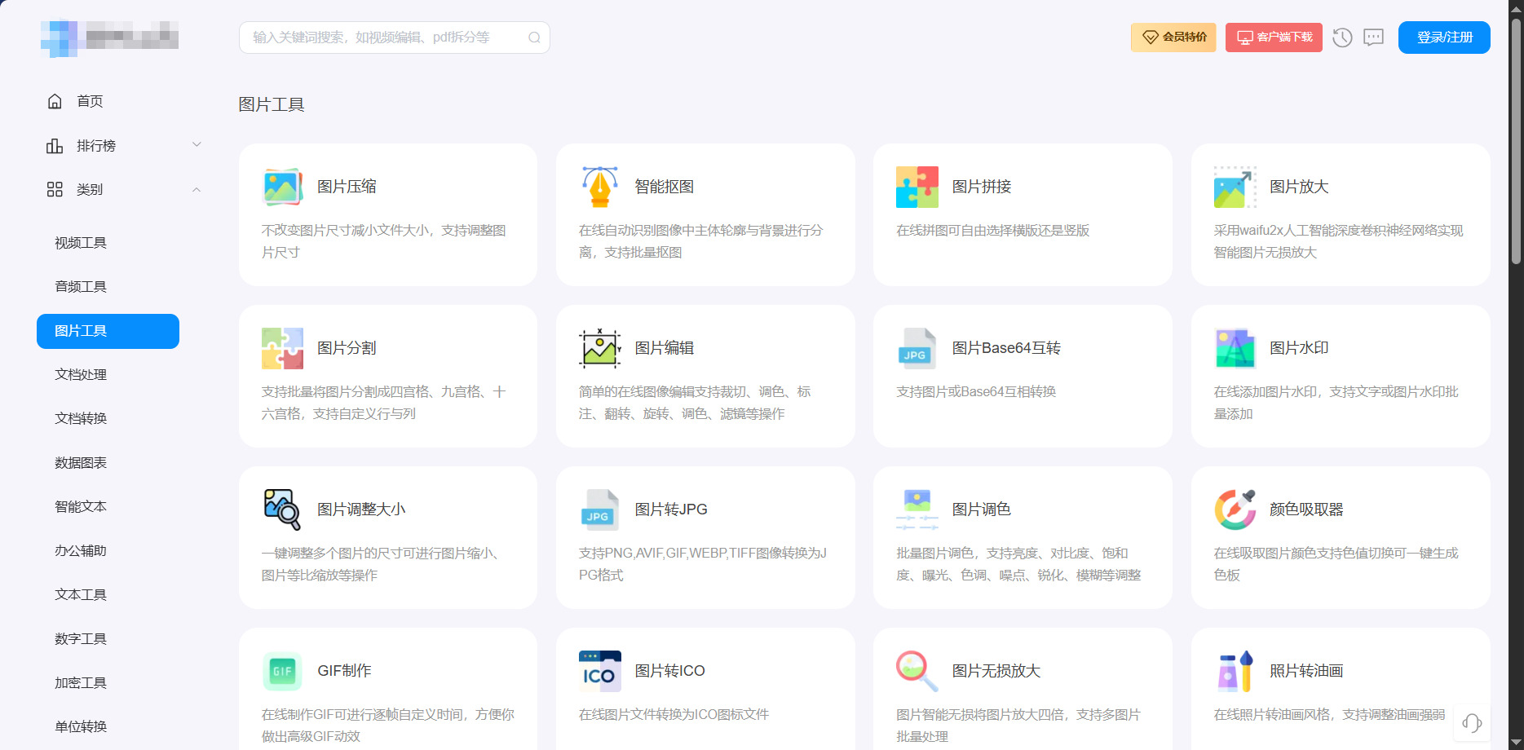Open the 图片Base64互转 title link

pos(1006,348)
